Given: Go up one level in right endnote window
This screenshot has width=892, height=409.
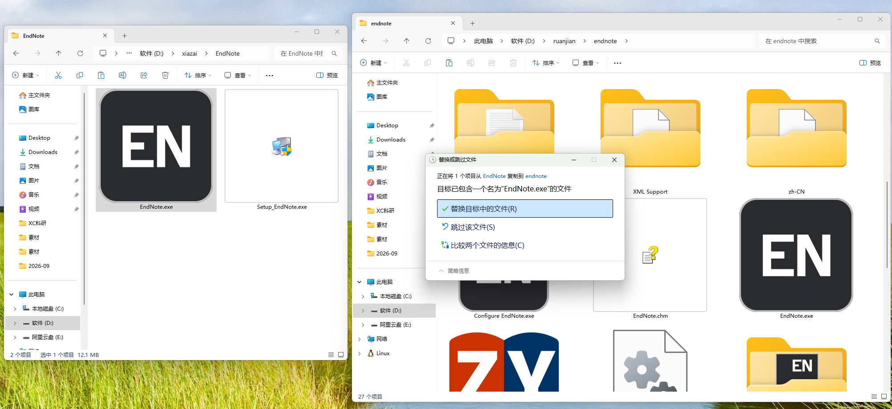Looking at the screenshot, I should click(x=407, y=41).
